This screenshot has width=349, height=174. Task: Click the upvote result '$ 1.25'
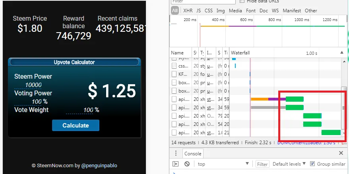pos(112,91)
